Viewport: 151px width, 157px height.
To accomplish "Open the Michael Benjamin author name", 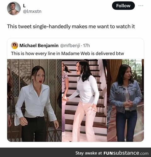I will (x=39, y=46).
